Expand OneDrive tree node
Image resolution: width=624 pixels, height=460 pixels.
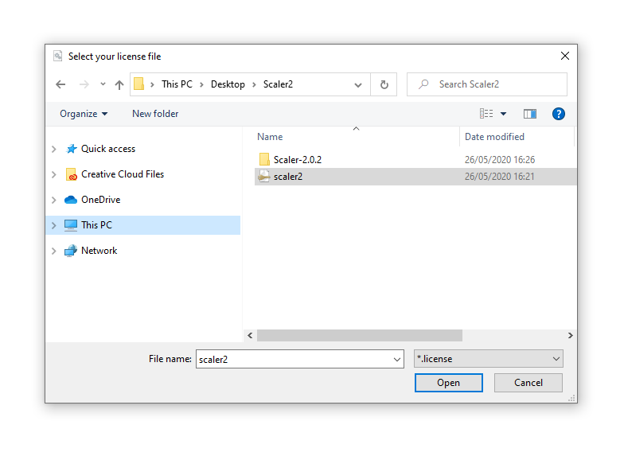coord(54,200)
